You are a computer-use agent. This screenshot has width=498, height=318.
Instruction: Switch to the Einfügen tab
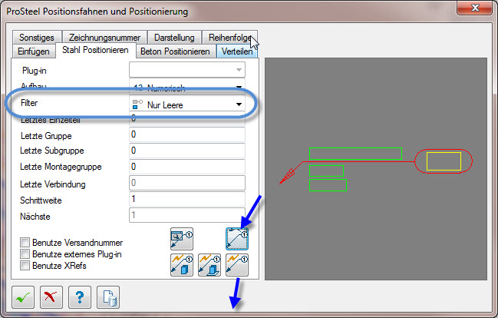pos(33,51)
